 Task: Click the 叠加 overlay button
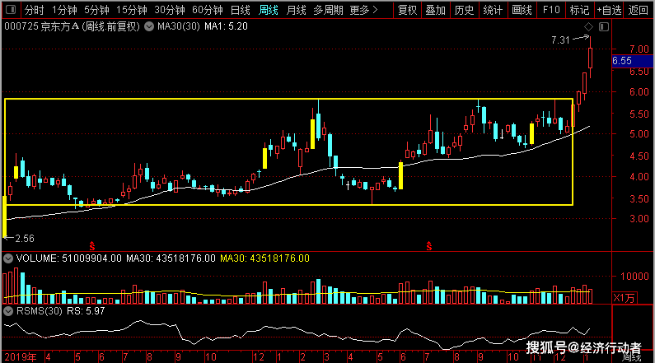[435, 10]
